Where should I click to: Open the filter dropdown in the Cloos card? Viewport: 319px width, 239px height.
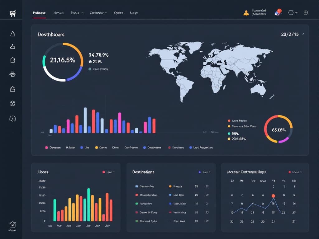[109, 172]
